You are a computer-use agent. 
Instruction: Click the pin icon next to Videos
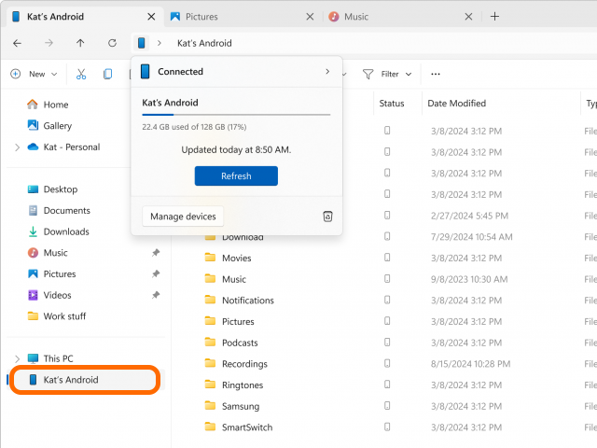click(156, 295)
